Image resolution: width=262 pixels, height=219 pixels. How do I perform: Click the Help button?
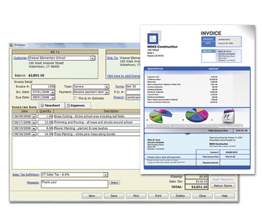tap(225, 196)
